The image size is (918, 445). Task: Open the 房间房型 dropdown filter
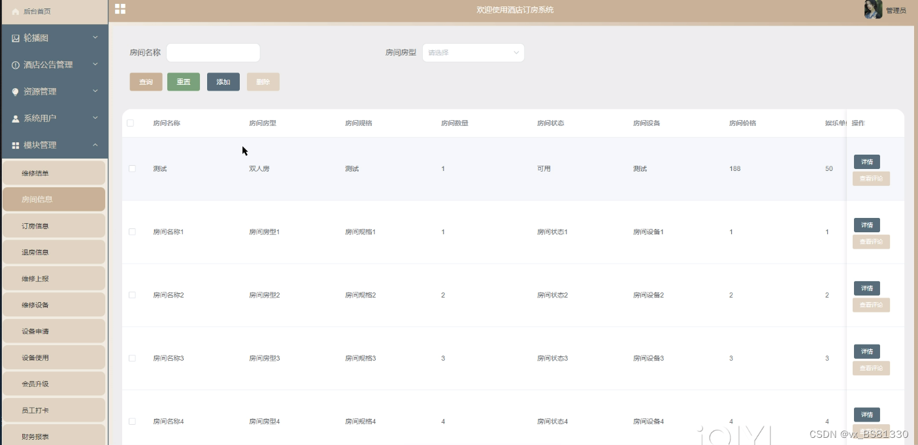(473, 53)
